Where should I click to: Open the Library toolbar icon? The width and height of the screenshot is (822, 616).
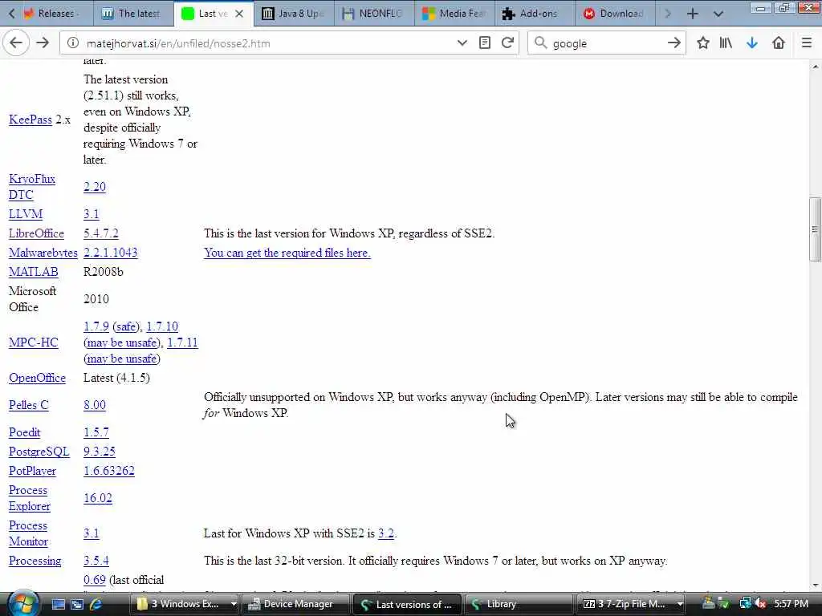pyautogui.click(x=726, y=43)
